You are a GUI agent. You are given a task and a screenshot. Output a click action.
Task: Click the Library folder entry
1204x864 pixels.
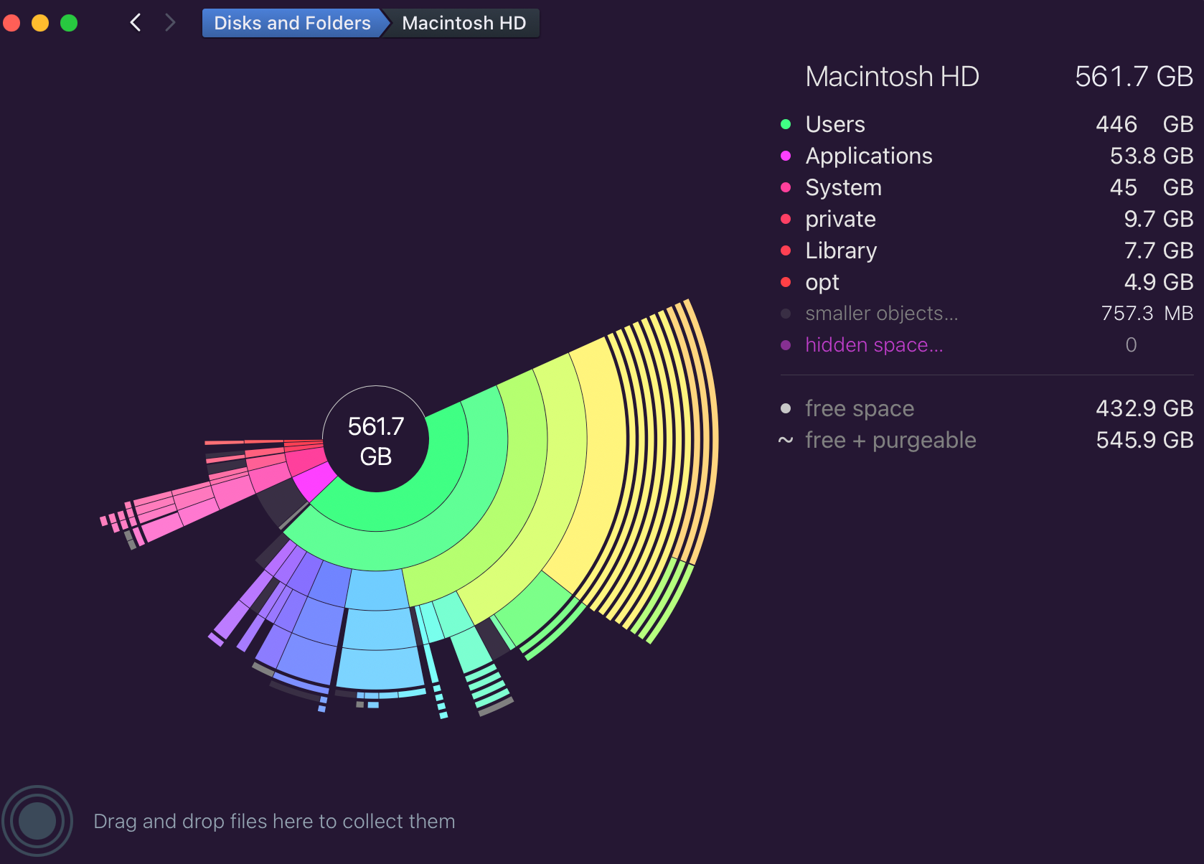click(x=841, y=250)
